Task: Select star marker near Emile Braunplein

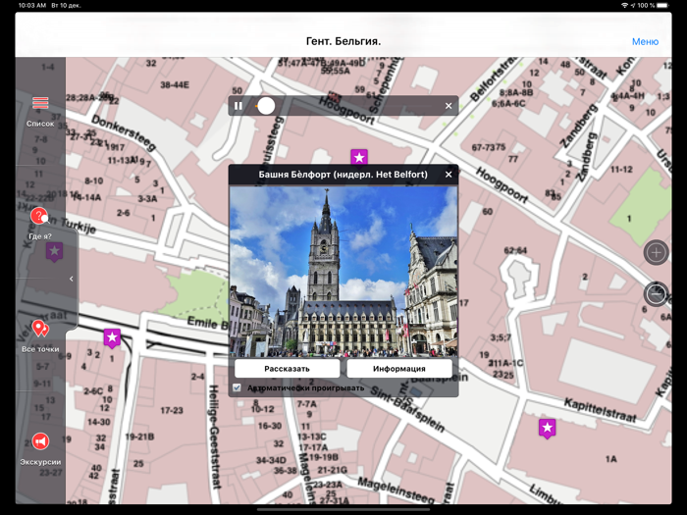Action: click(x=112, y=338)
